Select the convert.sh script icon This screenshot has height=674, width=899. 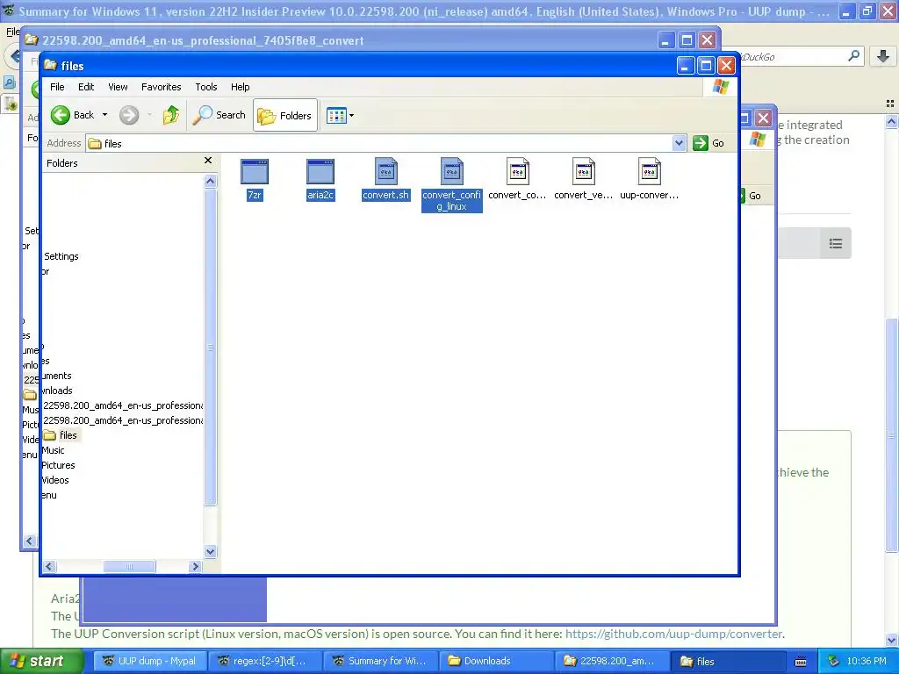click(x=386, y=171)
